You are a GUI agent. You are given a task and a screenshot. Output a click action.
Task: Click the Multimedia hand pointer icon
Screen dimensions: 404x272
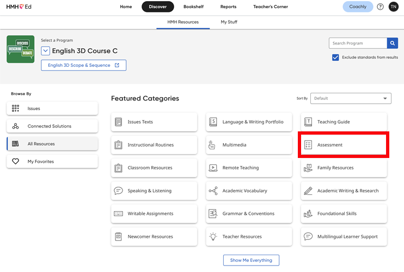tap(212, 145)
